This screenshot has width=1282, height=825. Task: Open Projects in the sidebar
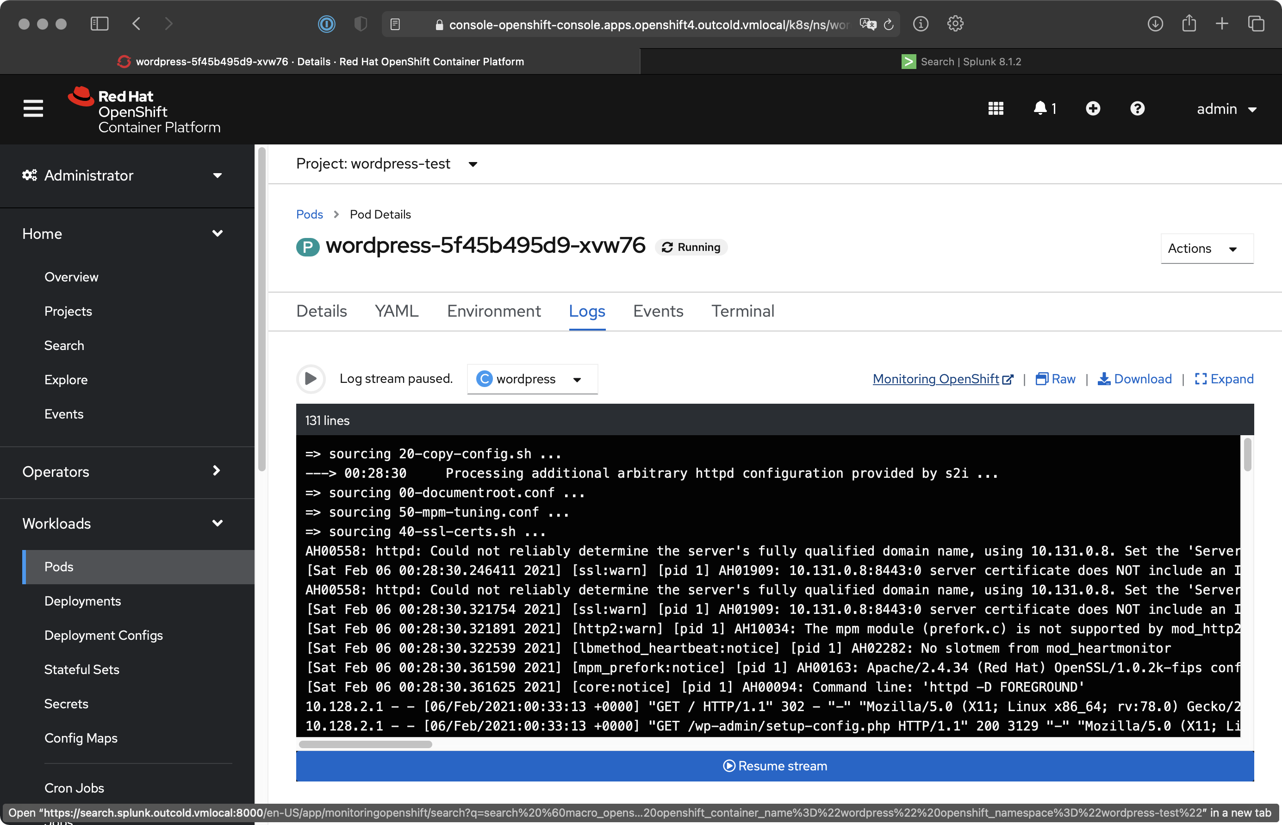coord(68,311)
